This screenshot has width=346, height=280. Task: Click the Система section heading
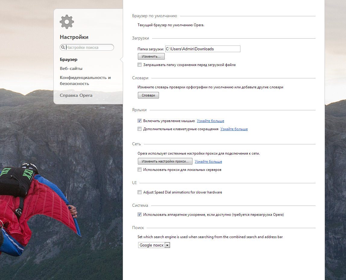click(140, 206)
